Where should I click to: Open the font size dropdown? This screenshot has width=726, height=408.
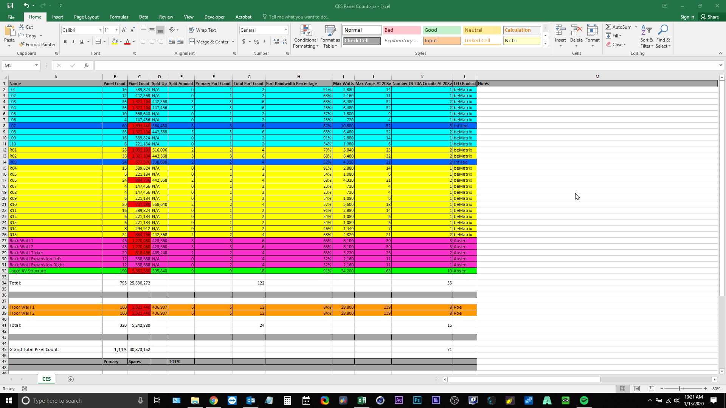click(x=116, y=30)
